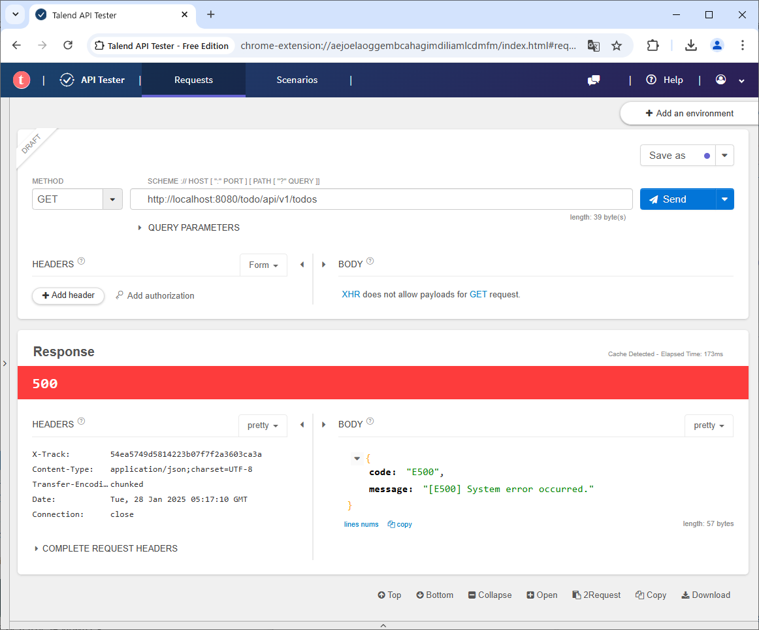Image resolution: width=759 pixels, height=630 pixels.
Task: Click the help icon next to BODY
Action: [x=370, y=261]
